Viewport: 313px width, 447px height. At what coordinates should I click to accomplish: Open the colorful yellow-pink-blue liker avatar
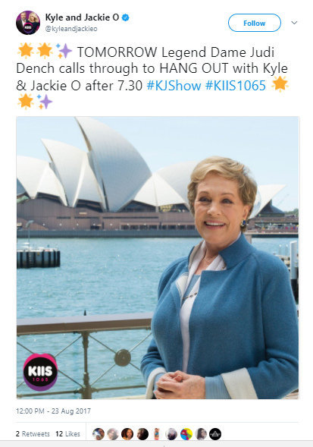coord(186,434)
